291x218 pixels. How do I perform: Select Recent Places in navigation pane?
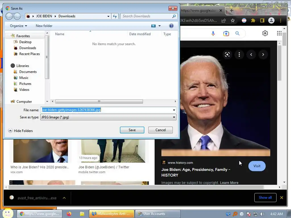coord(29,54)
